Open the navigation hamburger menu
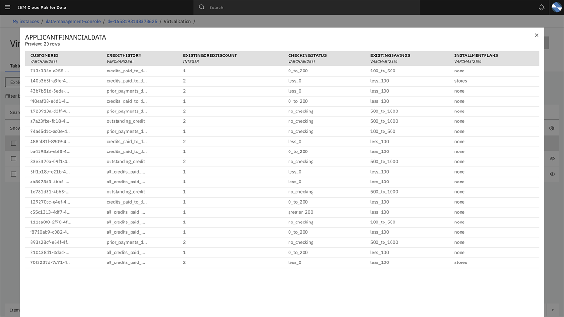Screen dimensions: 564x317 coord(7,7)
